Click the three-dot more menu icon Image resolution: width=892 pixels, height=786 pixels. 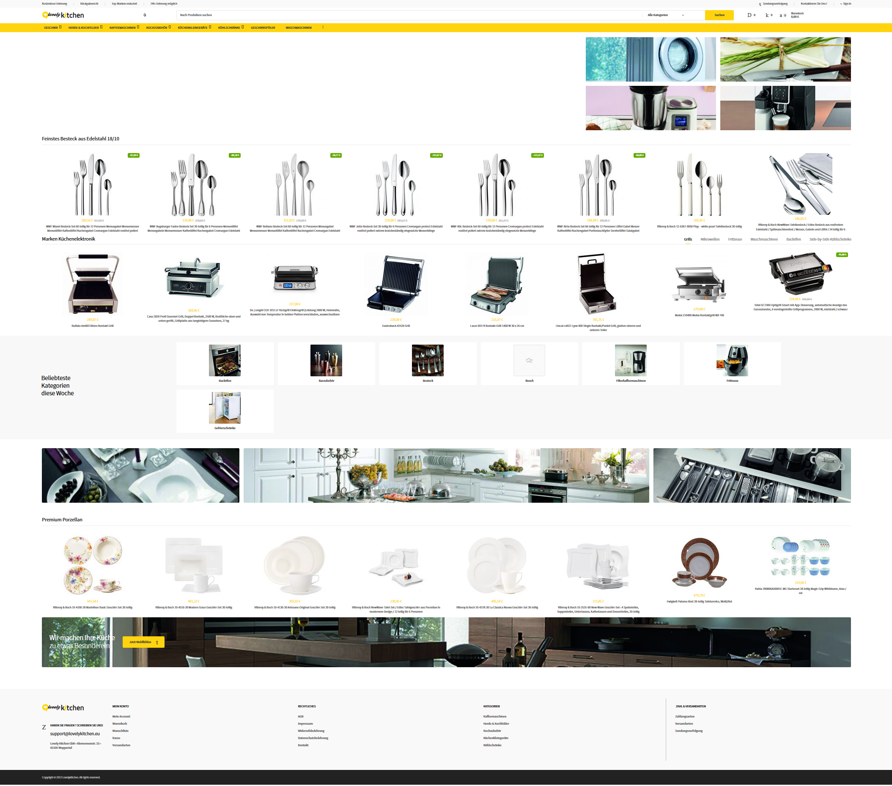coord(323,27)
